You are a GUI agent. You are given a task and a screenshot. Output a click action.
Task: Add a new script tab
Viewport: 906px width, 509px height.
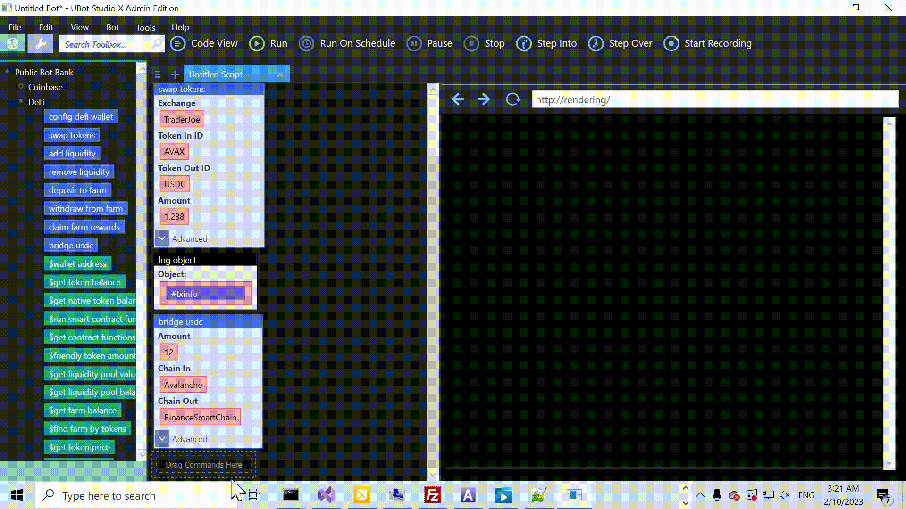click(175, 74)
